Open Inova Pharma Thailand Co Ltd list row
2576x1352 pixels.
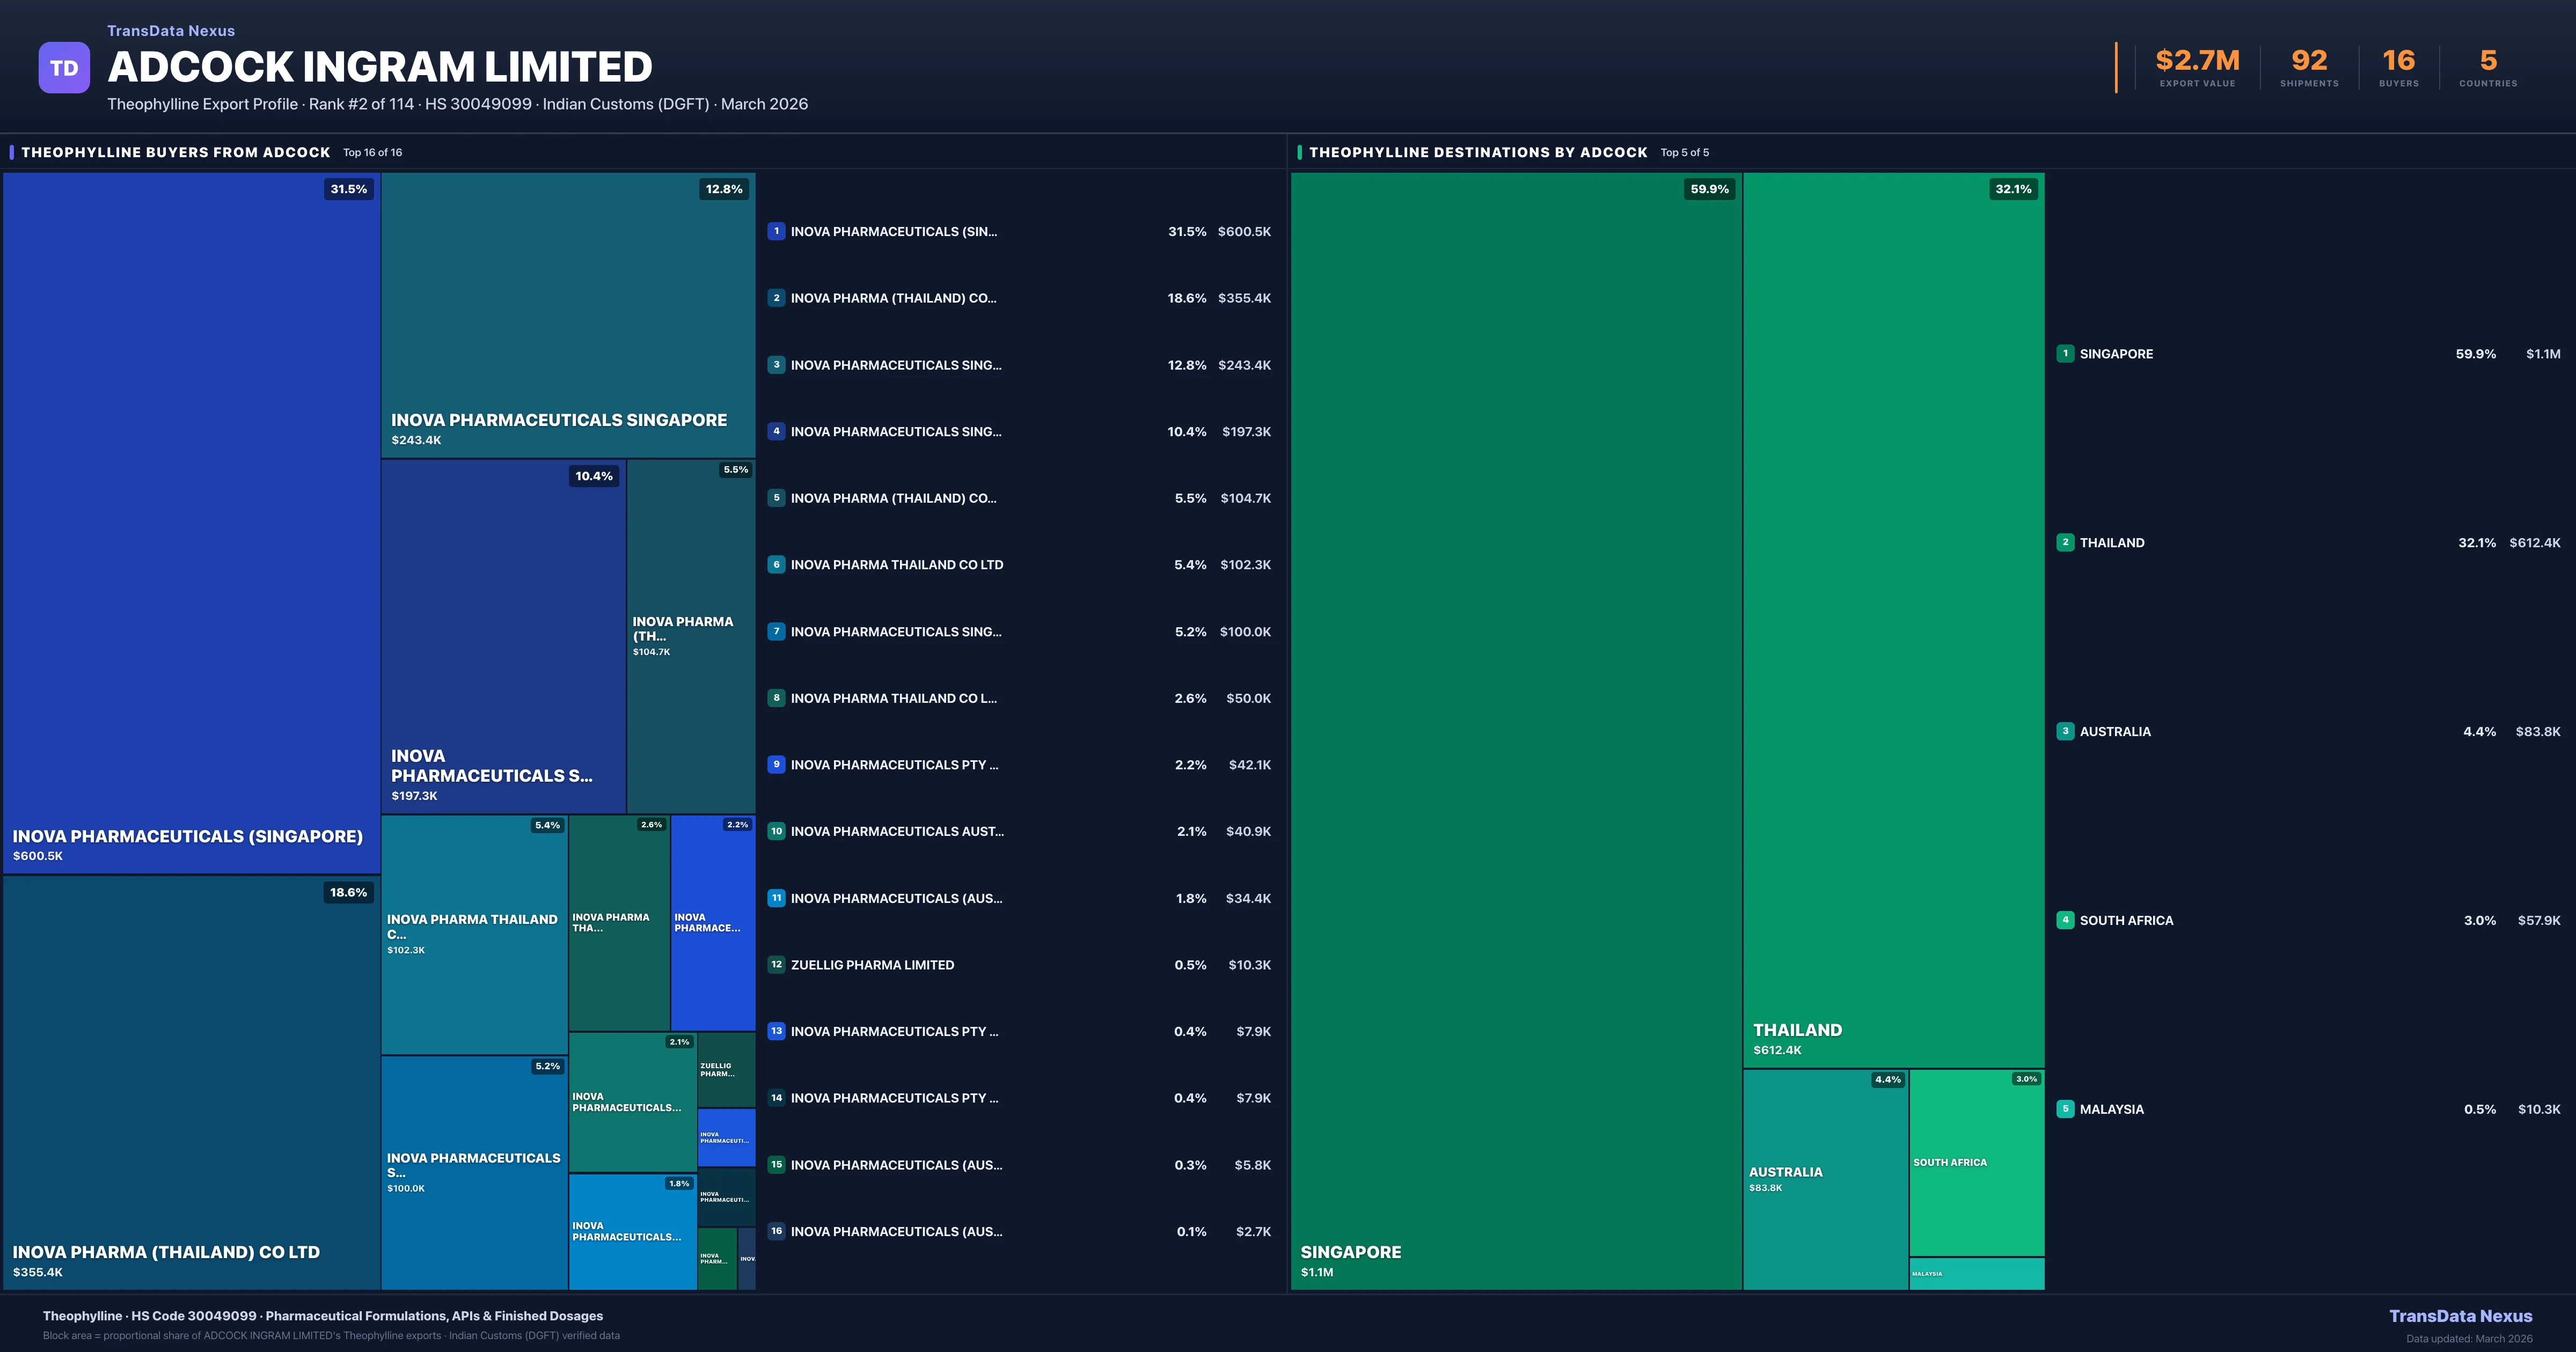click(x=896, y=565)
